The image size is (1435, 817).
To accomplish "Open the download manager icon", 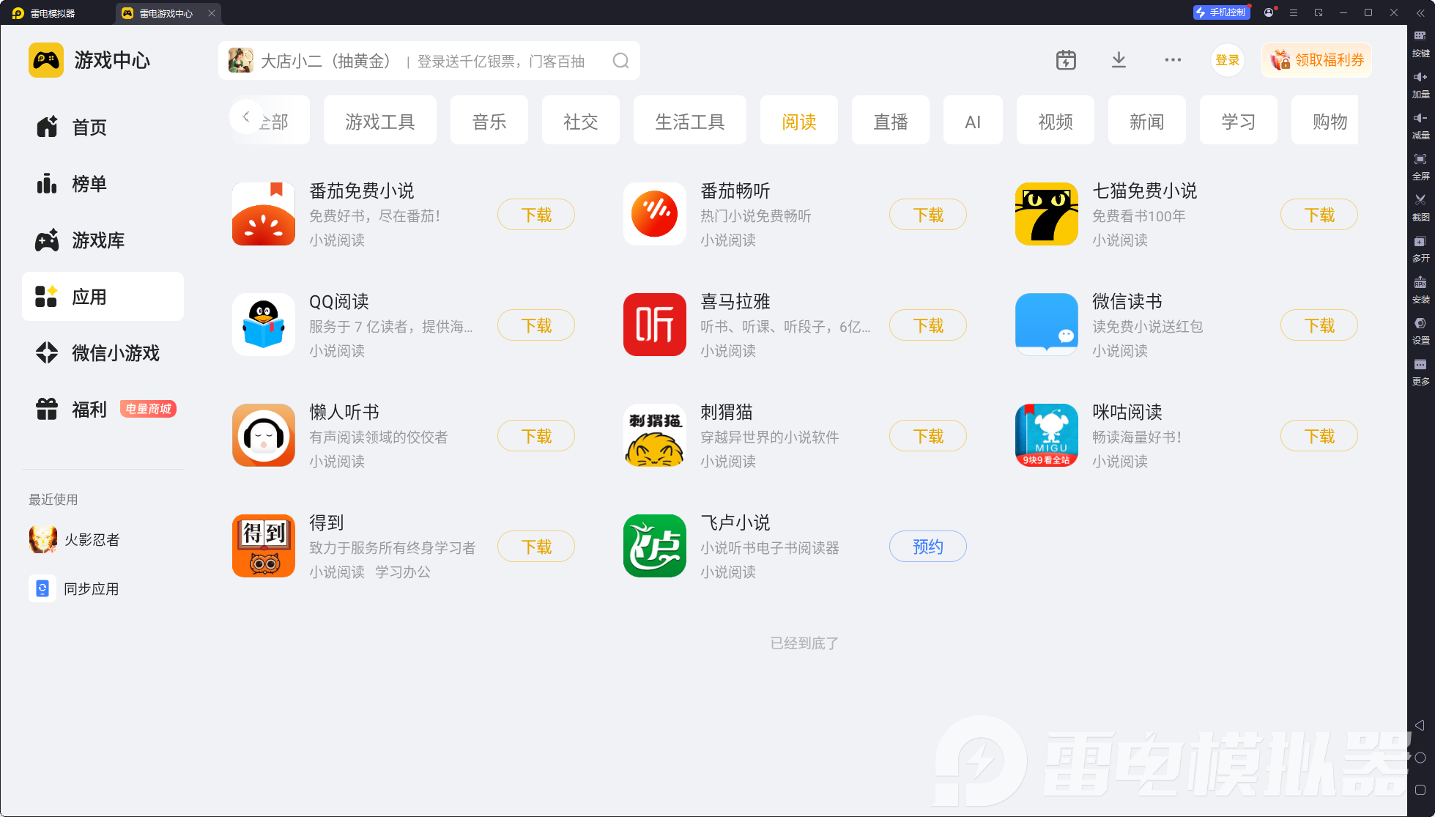I will 1119,60.
